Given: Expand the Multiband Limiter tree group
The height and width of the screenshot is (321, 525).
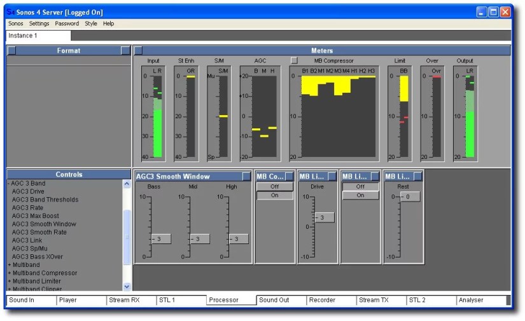Looking at the screenshot, I should coord(10,281).
